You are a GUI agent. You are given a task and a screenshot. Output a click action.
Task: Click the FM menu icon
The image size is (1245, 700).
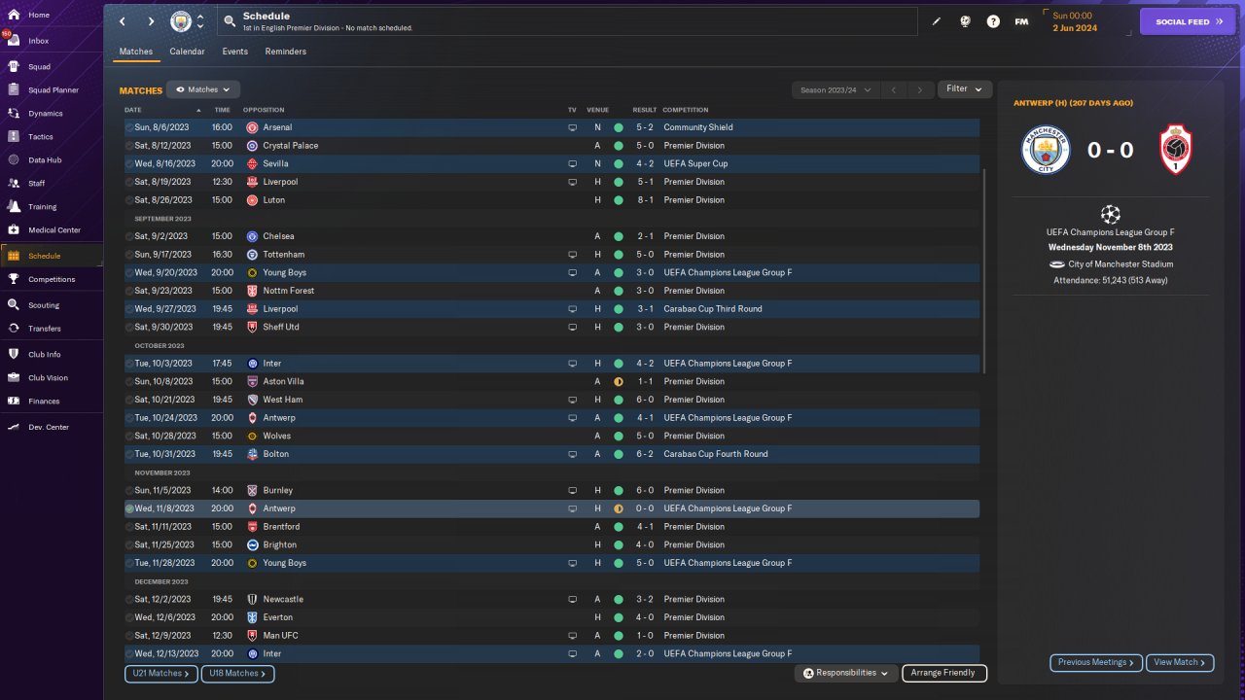pos(1021,21)
